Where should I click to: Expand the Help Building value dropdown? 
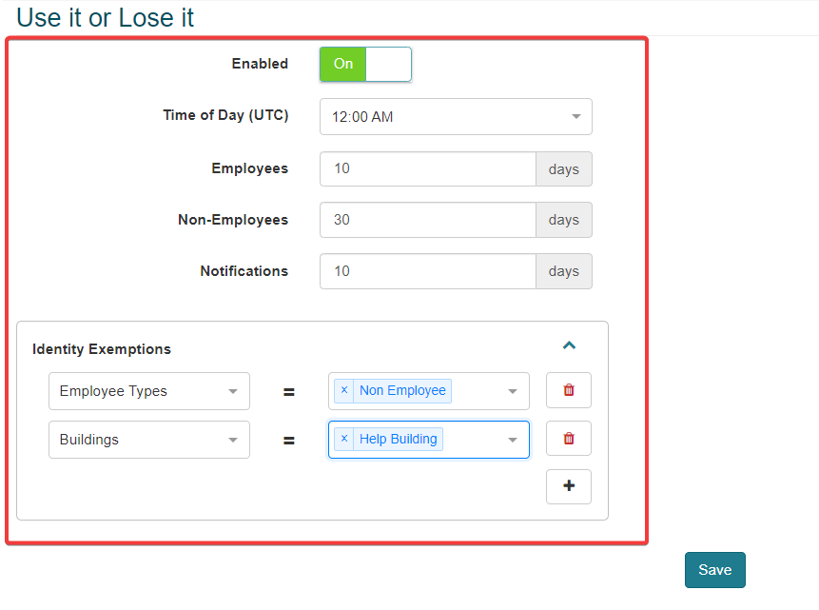tap(513, 440)
